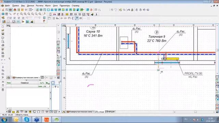
Task: Select the yellow radiator drawing tool
Action: [x=67, y=14]
